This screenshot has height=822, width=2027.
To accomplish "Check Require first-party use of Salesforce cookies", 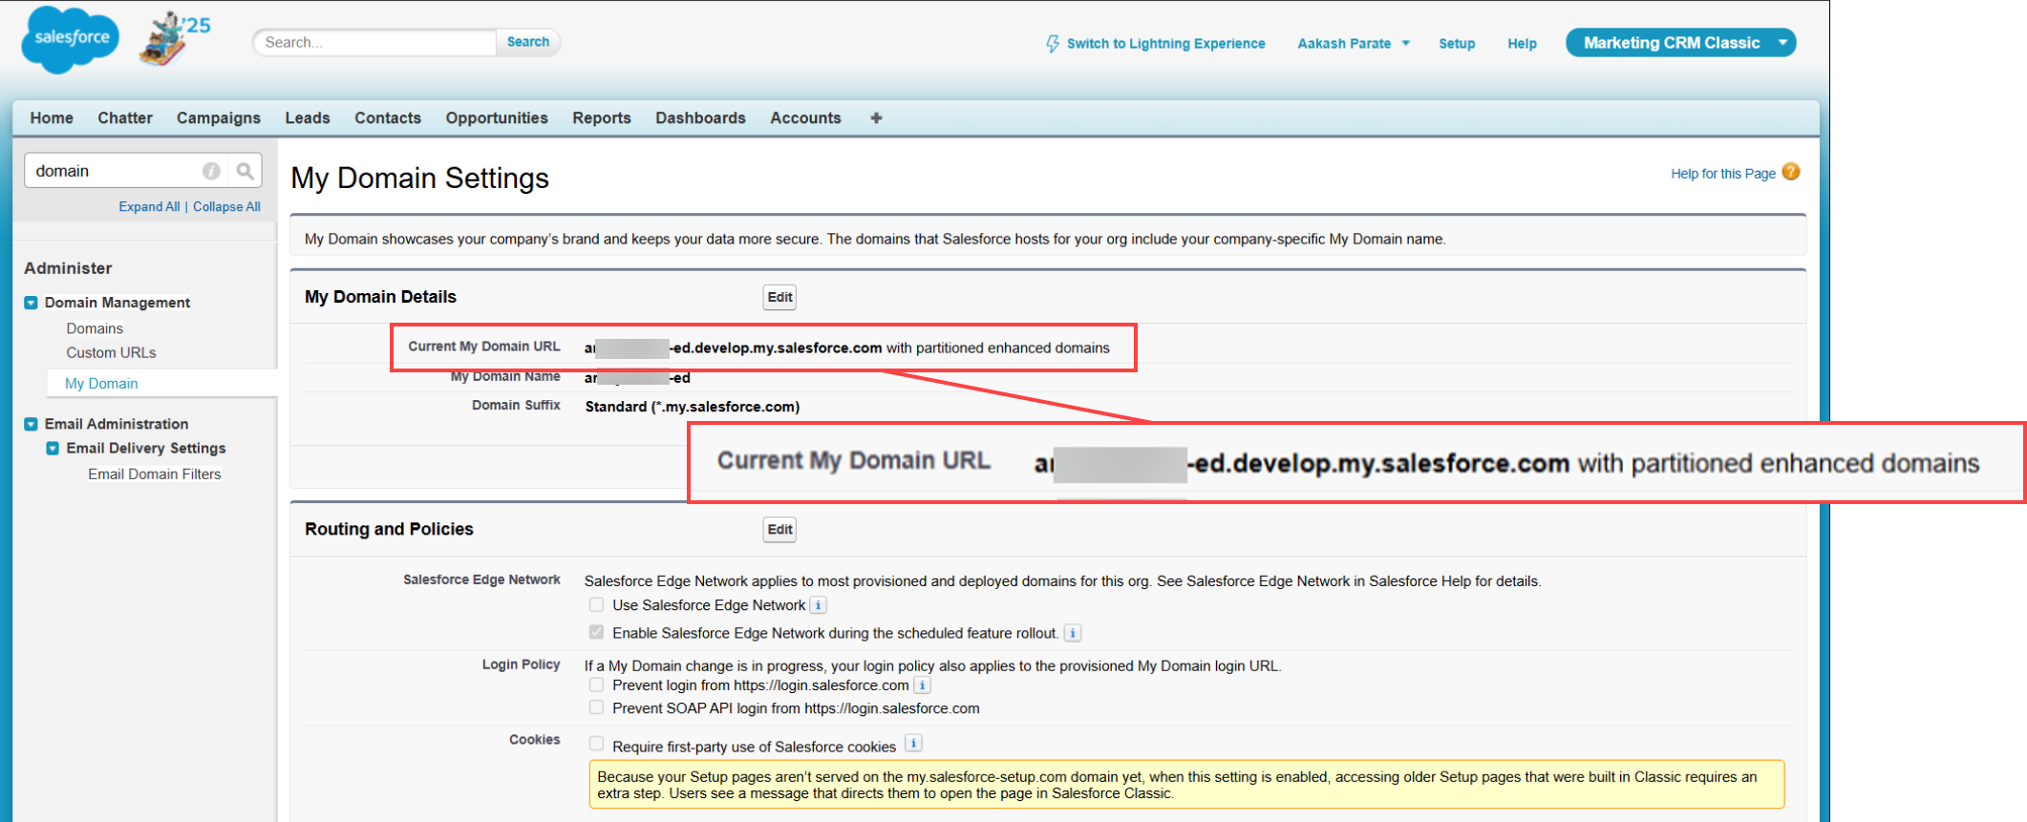I will coord(596,744).
